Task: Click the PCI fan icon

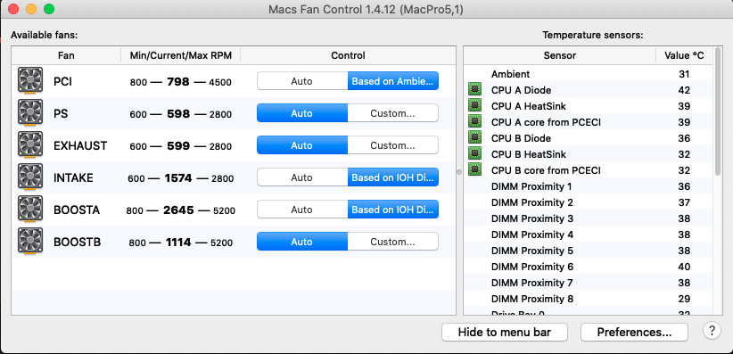Action: coord(30,80)
